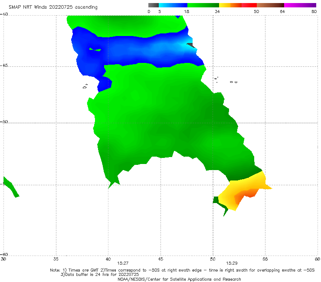Pick the yellow-to-red 34–50 color bar segment
The image size is (321, 282).
pos(238,5)
